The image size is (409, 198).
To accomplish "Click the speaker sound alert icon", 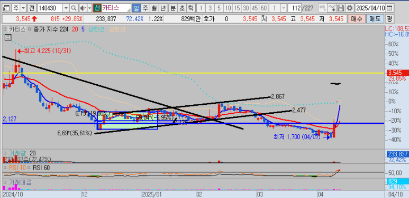I will coord(83,8).
